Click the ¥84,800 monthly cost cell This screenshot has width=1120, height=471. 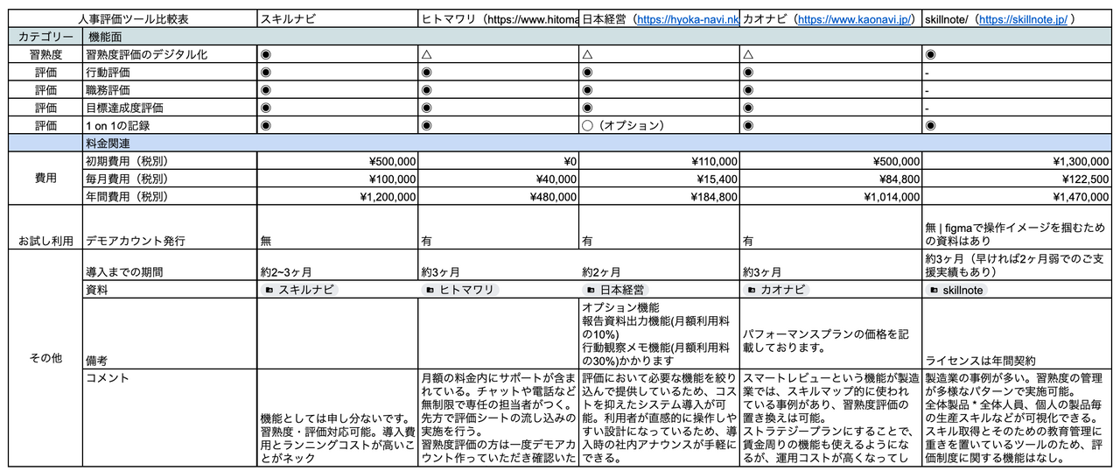click(x=831, y=179)
